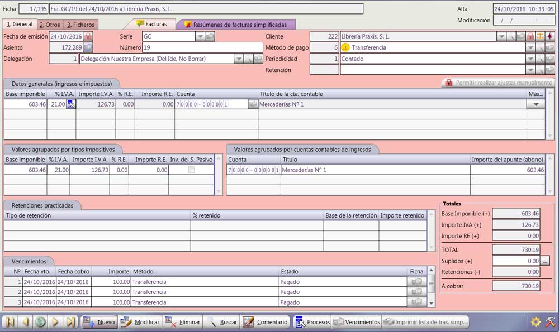Go to the first record
The width and height of the screenshot is (559, 332).
coord(10,322)
